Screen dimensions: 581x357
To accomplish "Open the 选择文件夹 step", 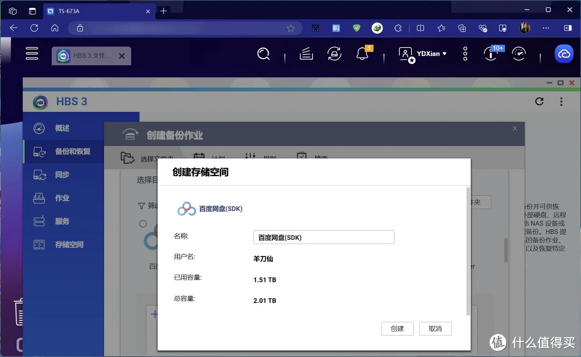I will tap(153, 157).
